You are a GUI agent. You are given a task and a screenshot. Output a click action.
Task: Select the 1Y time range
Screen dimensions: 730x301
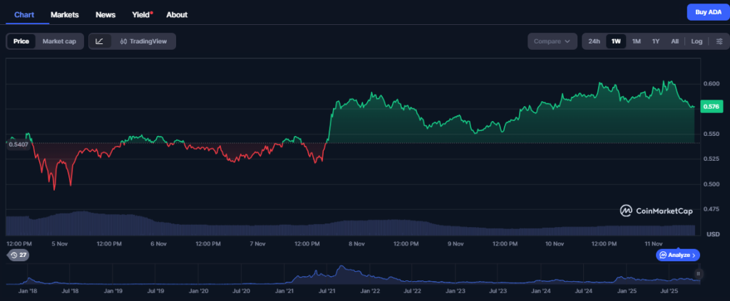(656, 41)
